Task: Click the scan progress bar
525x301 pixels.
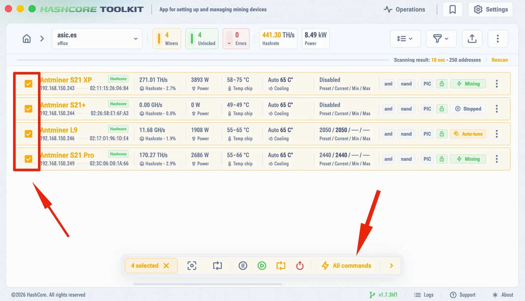Action: [203, 60]
